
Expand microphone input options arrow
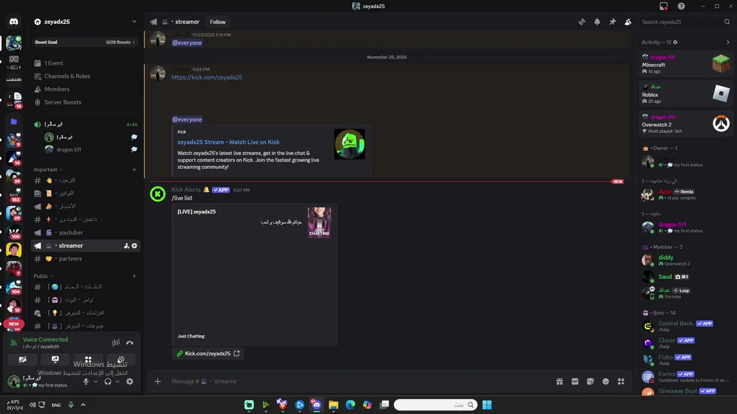coord(95,381)
